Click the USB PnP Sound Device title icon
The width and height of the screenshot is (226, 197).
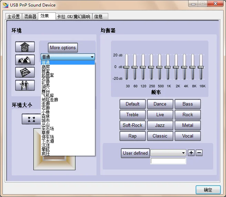point(6,5)
